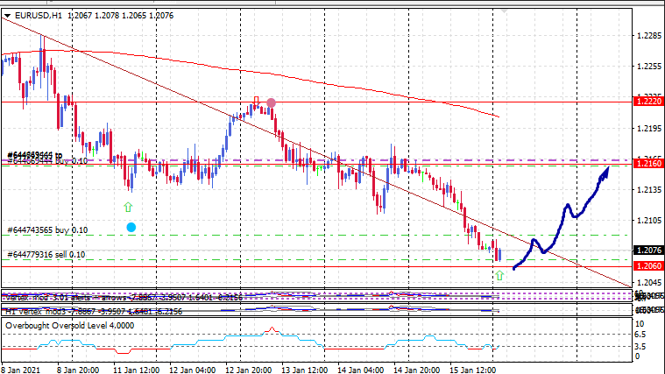The width and height of the screenshot is (665, 374).
Task: Click the 8 Jan 20:00 time label
Action: [x=78, y=370]
